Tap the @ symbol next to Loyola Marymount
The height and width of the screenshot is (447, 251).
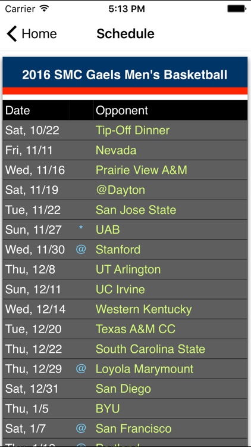[x=81, y=368]
